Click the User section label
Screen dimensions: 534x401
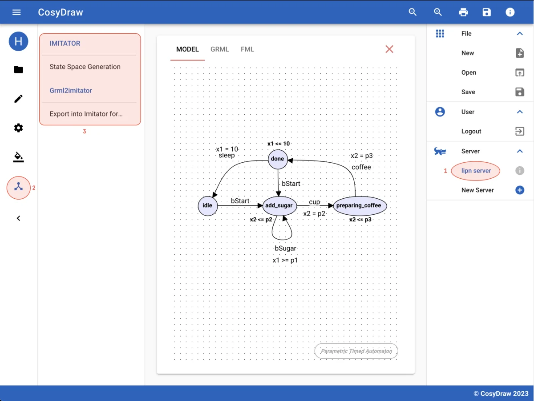(468, 112)
